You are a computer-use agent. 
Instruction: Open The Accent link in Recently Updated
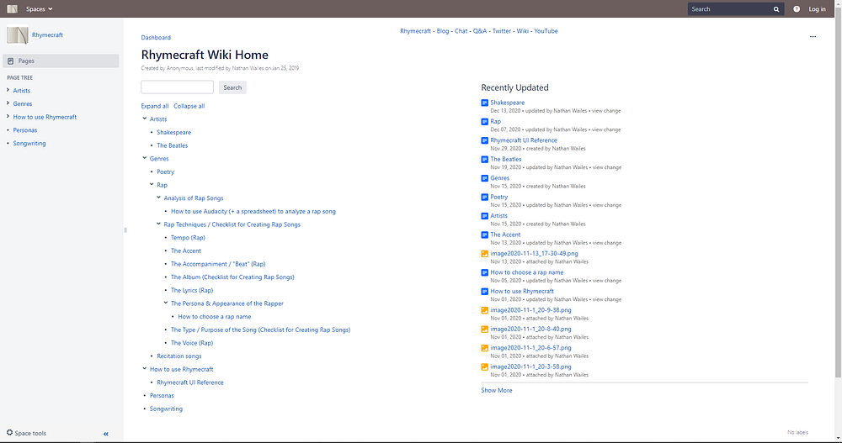[x=505, y=235]
